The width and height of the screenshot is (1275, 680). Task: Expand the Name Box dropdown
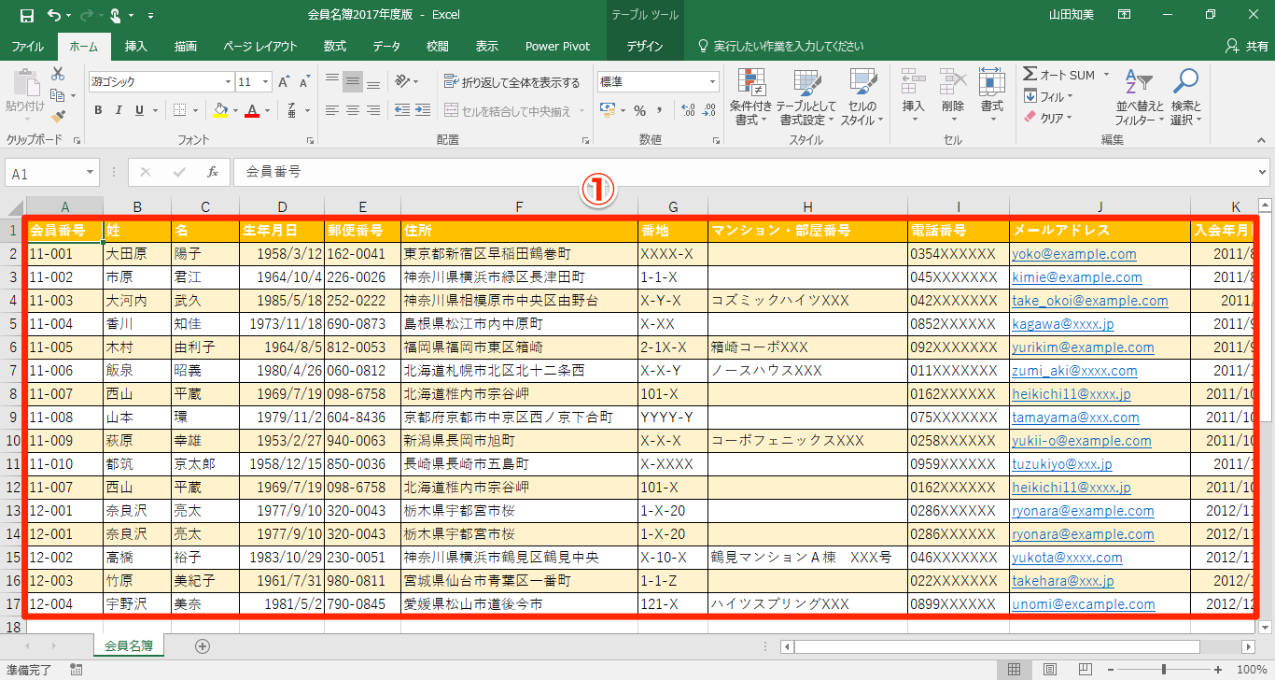click(91, 173)
